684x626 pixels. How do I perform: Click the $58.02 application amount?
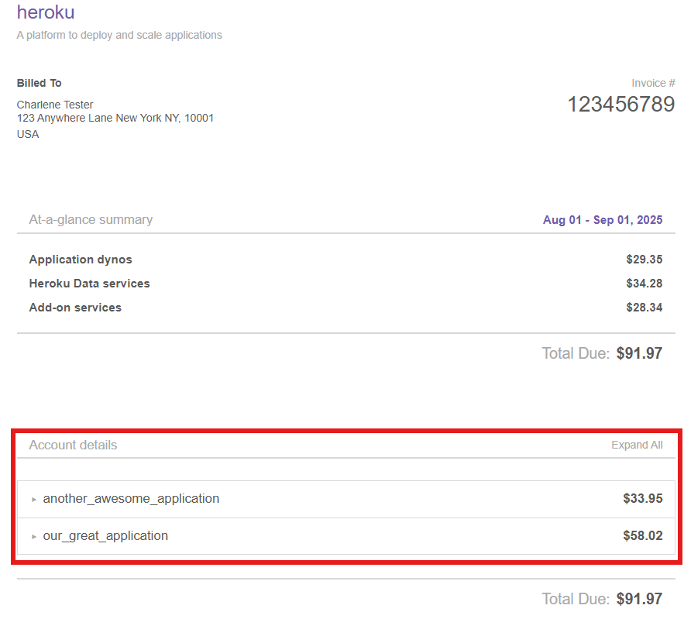[x=642, y=536]
